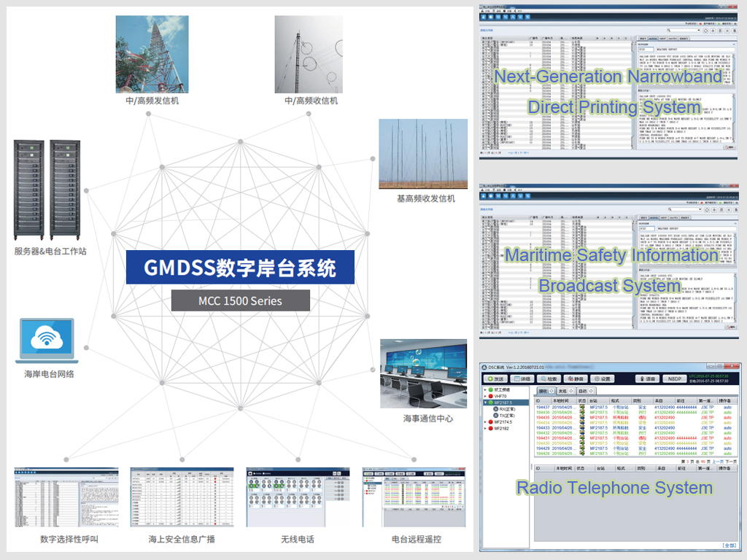Click the N icon in the Narrowband Direct Printing window
This screenshot has height=560, width=747.
click(506, 17)
